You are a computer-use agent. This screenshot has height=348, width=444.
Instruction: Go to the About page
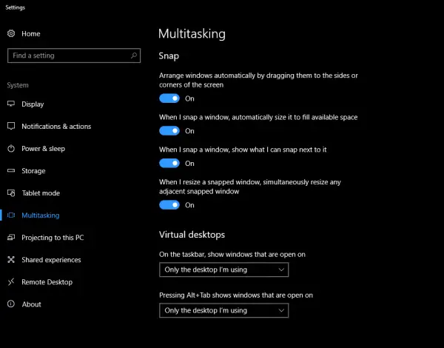32,304
